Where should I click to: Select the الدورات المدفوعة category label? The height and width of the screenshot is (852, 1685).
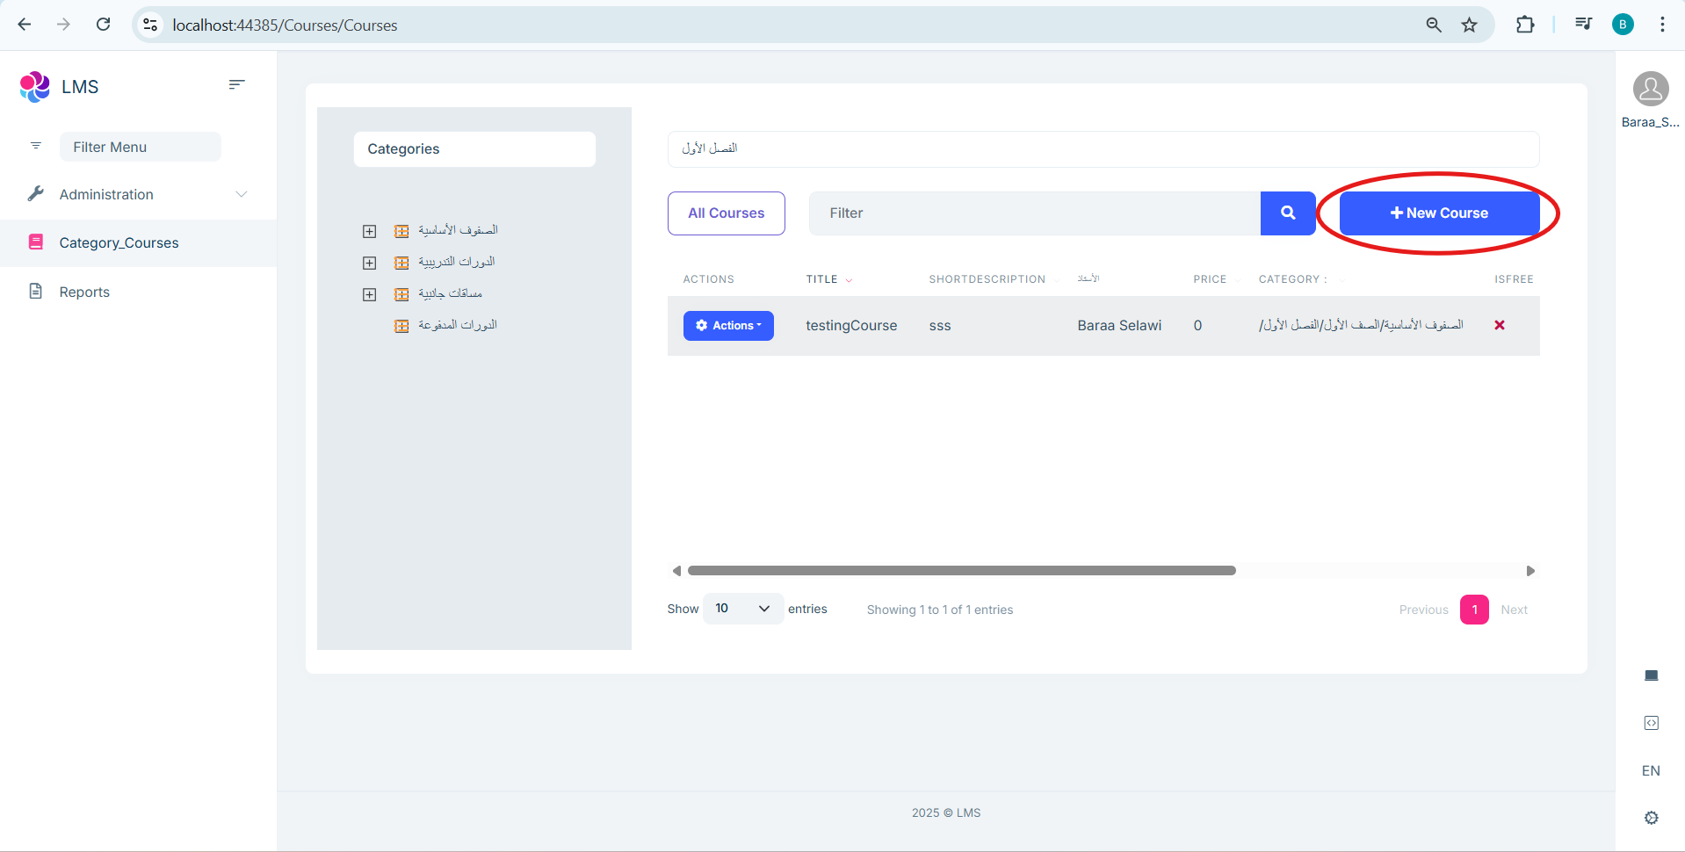[458, 325]
